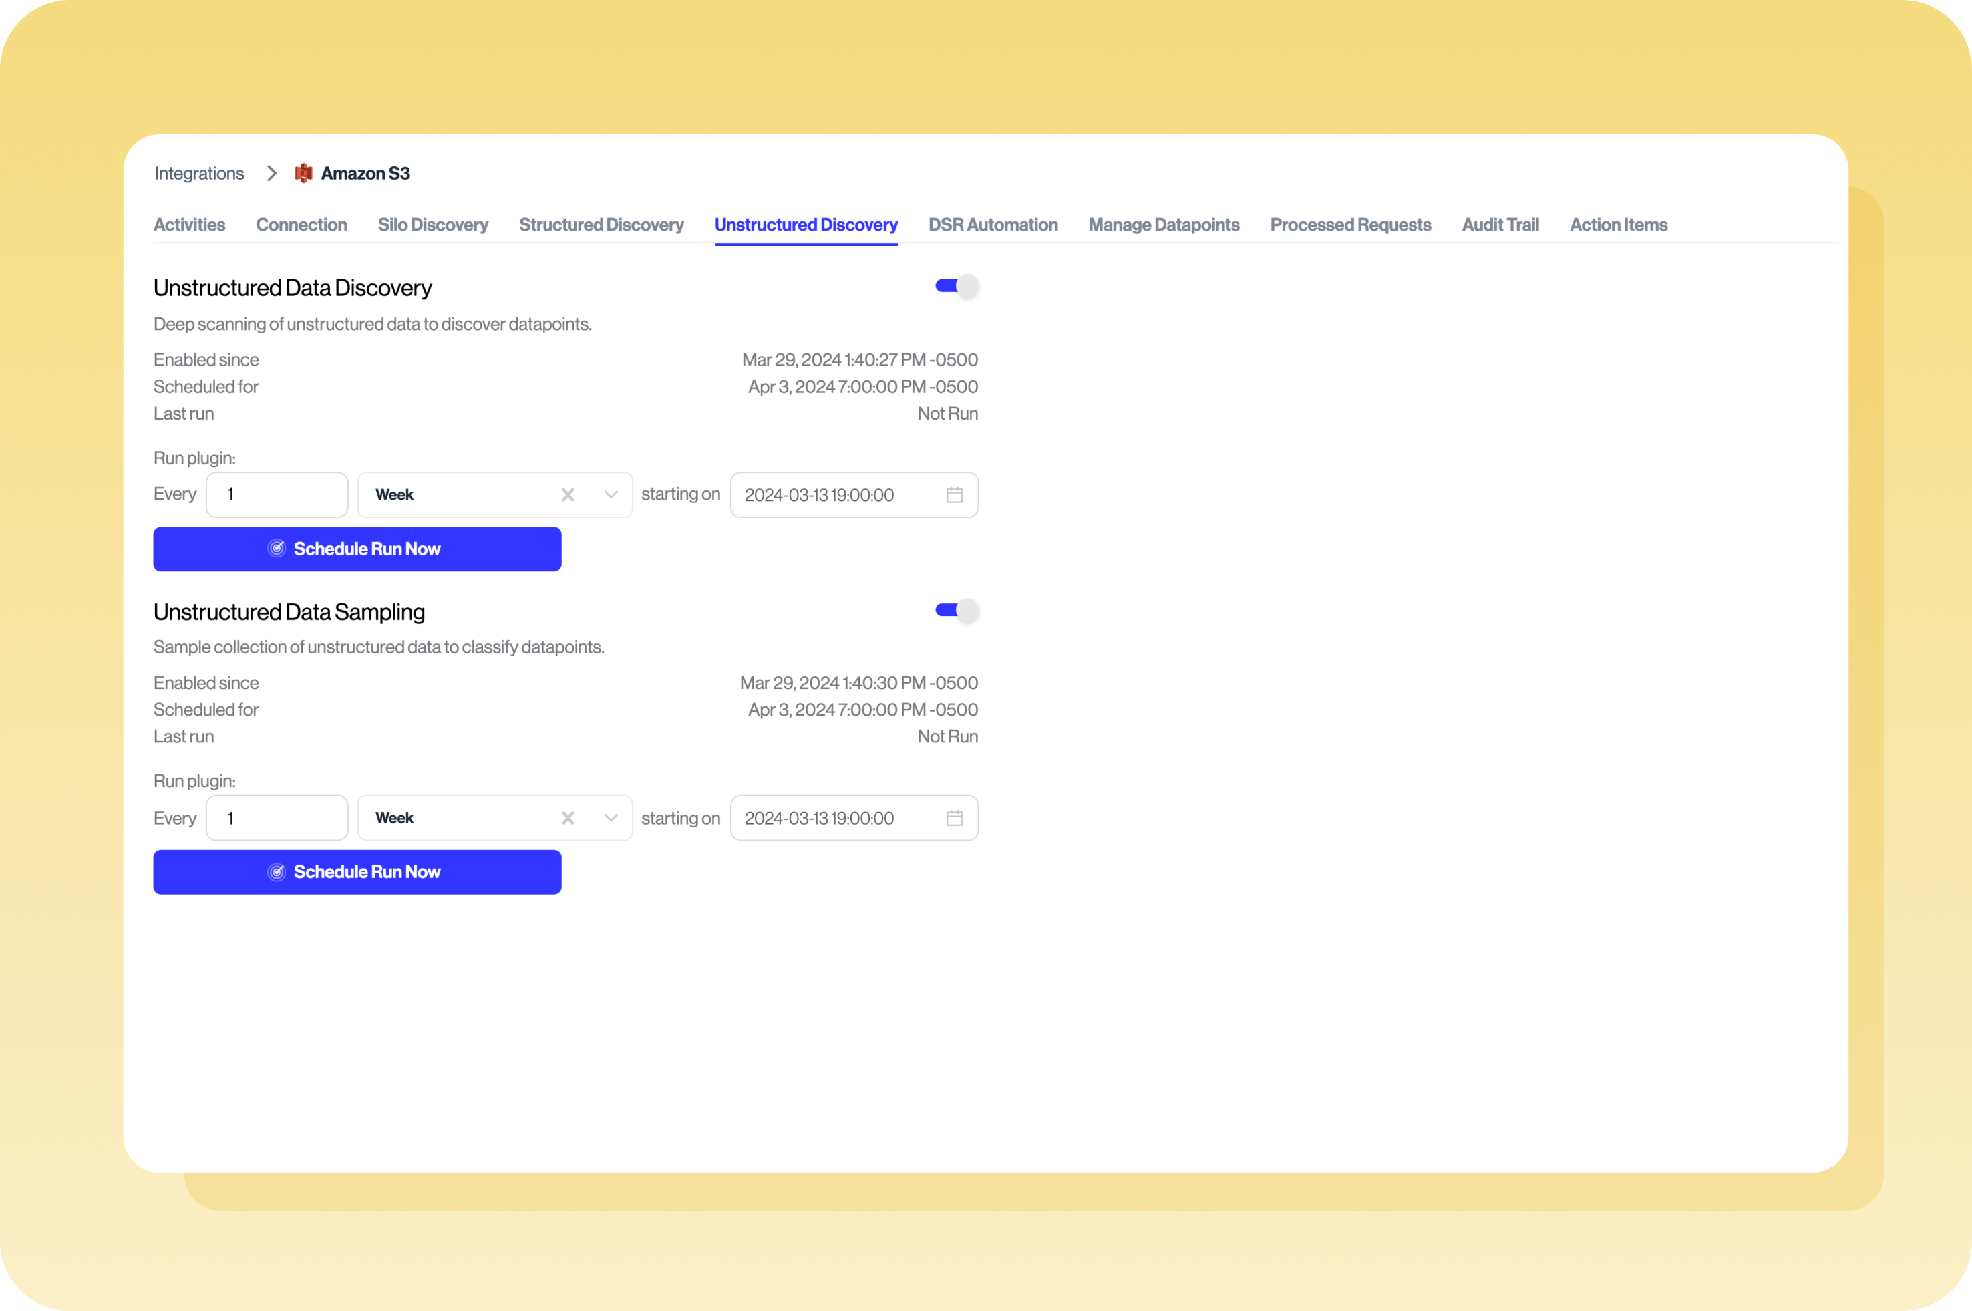Focus the Every interval field in Data Discovery
Viewport: 1972px width, 1311px height.
pos(277,495)
